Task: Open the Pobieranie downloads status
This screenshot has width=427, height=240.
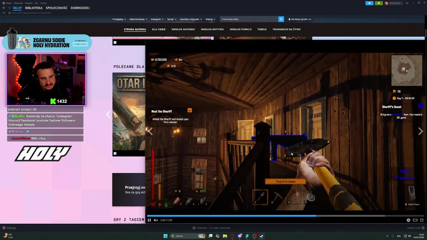Action: point(211,228)
